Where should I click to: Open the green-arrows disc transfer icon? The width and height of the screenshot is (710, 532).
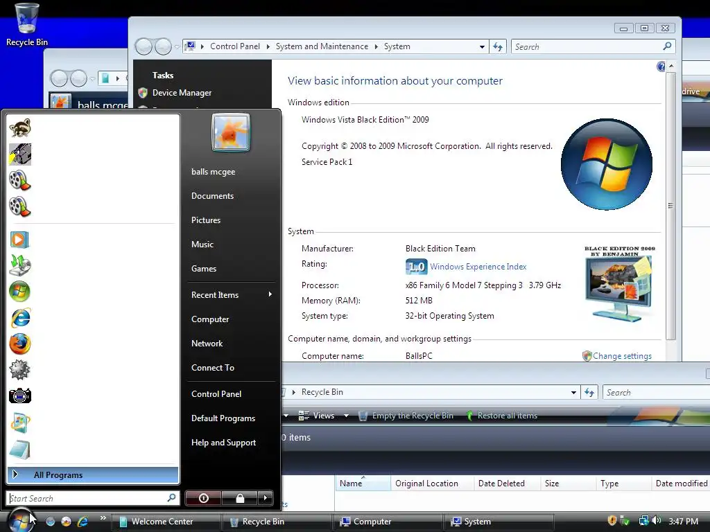pyautogui.click(x=20, y=265)
